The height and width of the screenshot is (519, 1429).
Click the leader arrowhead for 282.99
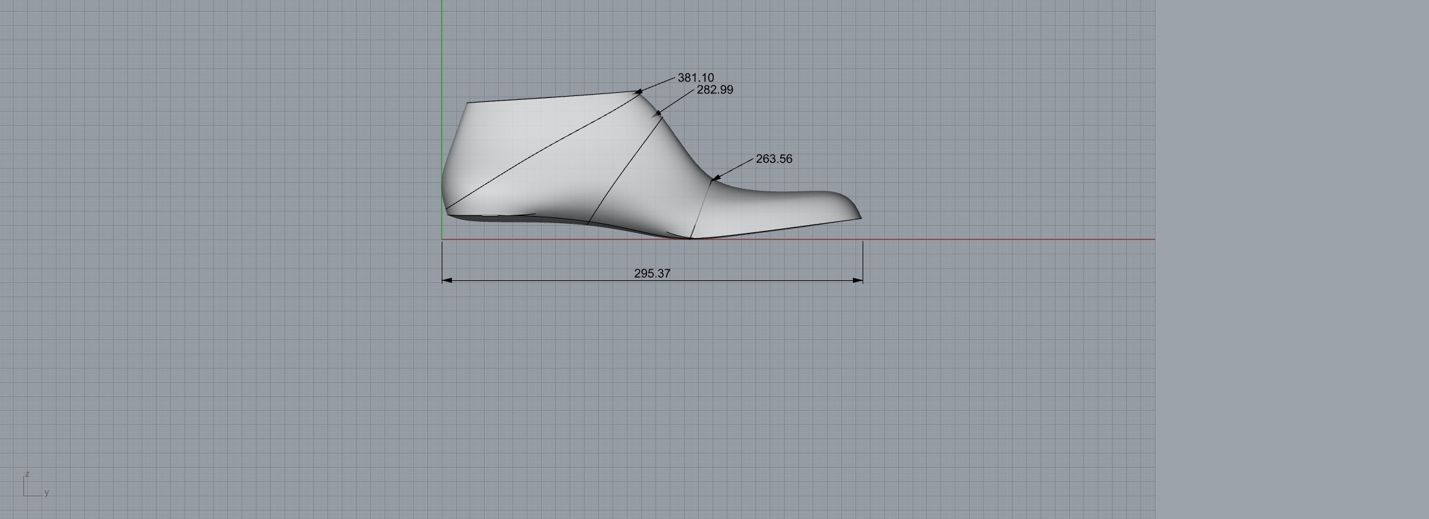pos(659,113)
